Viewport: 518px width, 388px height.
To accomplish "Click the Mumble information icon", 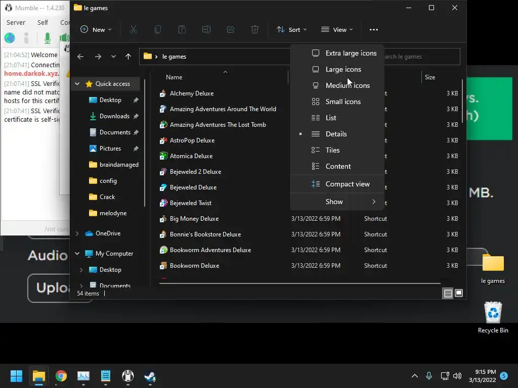I will pyautogui.click(x=26, y=38).
